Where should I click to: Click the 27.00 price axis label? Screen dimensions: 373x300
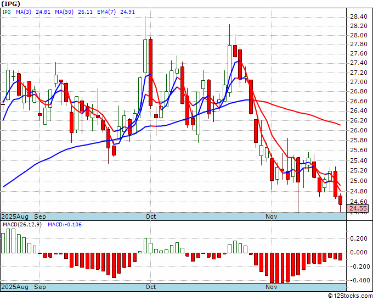point(359,82)
